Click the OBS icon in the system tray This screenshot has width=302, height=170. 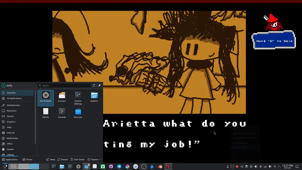click(x=232, y=167)
